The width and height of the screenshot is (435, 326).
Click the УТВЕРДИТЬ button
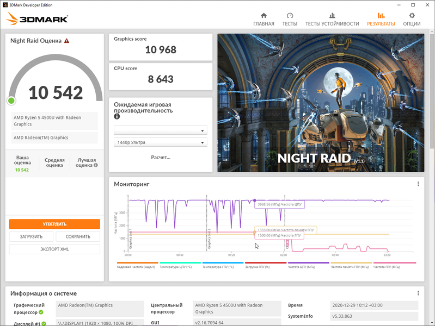click(x=54, y=224)
